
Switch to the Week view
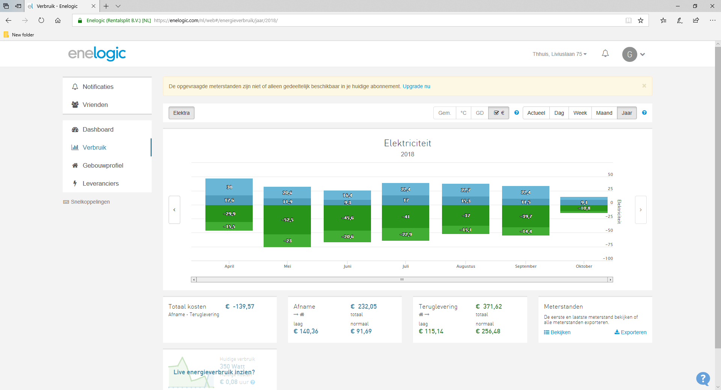580,113
